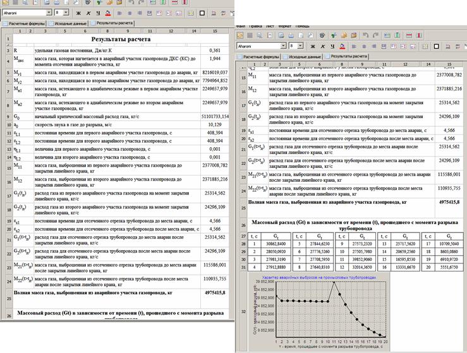The image size is (467, 353).
Task: Expand the font size dropdown in left window
Action: pyautogui.click(x=66, y=13)
